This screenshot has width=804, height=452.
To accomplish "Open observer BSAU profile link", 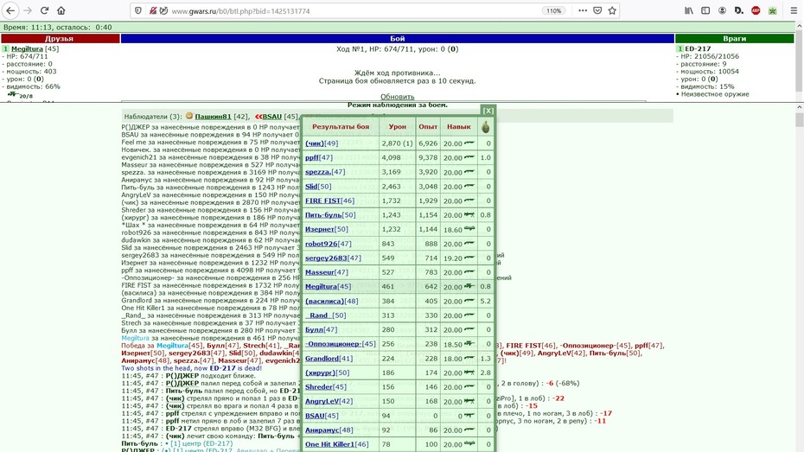I will click(x=271, y=117).
